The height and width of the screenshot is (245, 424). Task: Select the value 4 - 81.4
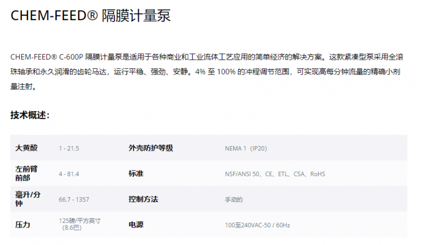(69, 174)
